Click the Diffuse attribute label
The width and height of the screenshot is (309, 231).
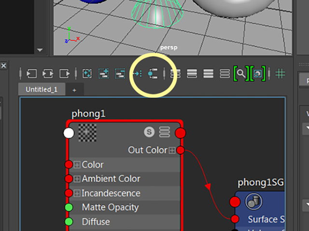point(96,222)
